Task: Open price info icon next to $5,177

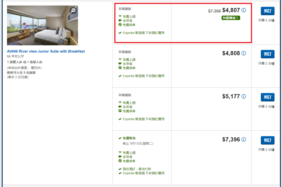Action: tap(243, 96)
